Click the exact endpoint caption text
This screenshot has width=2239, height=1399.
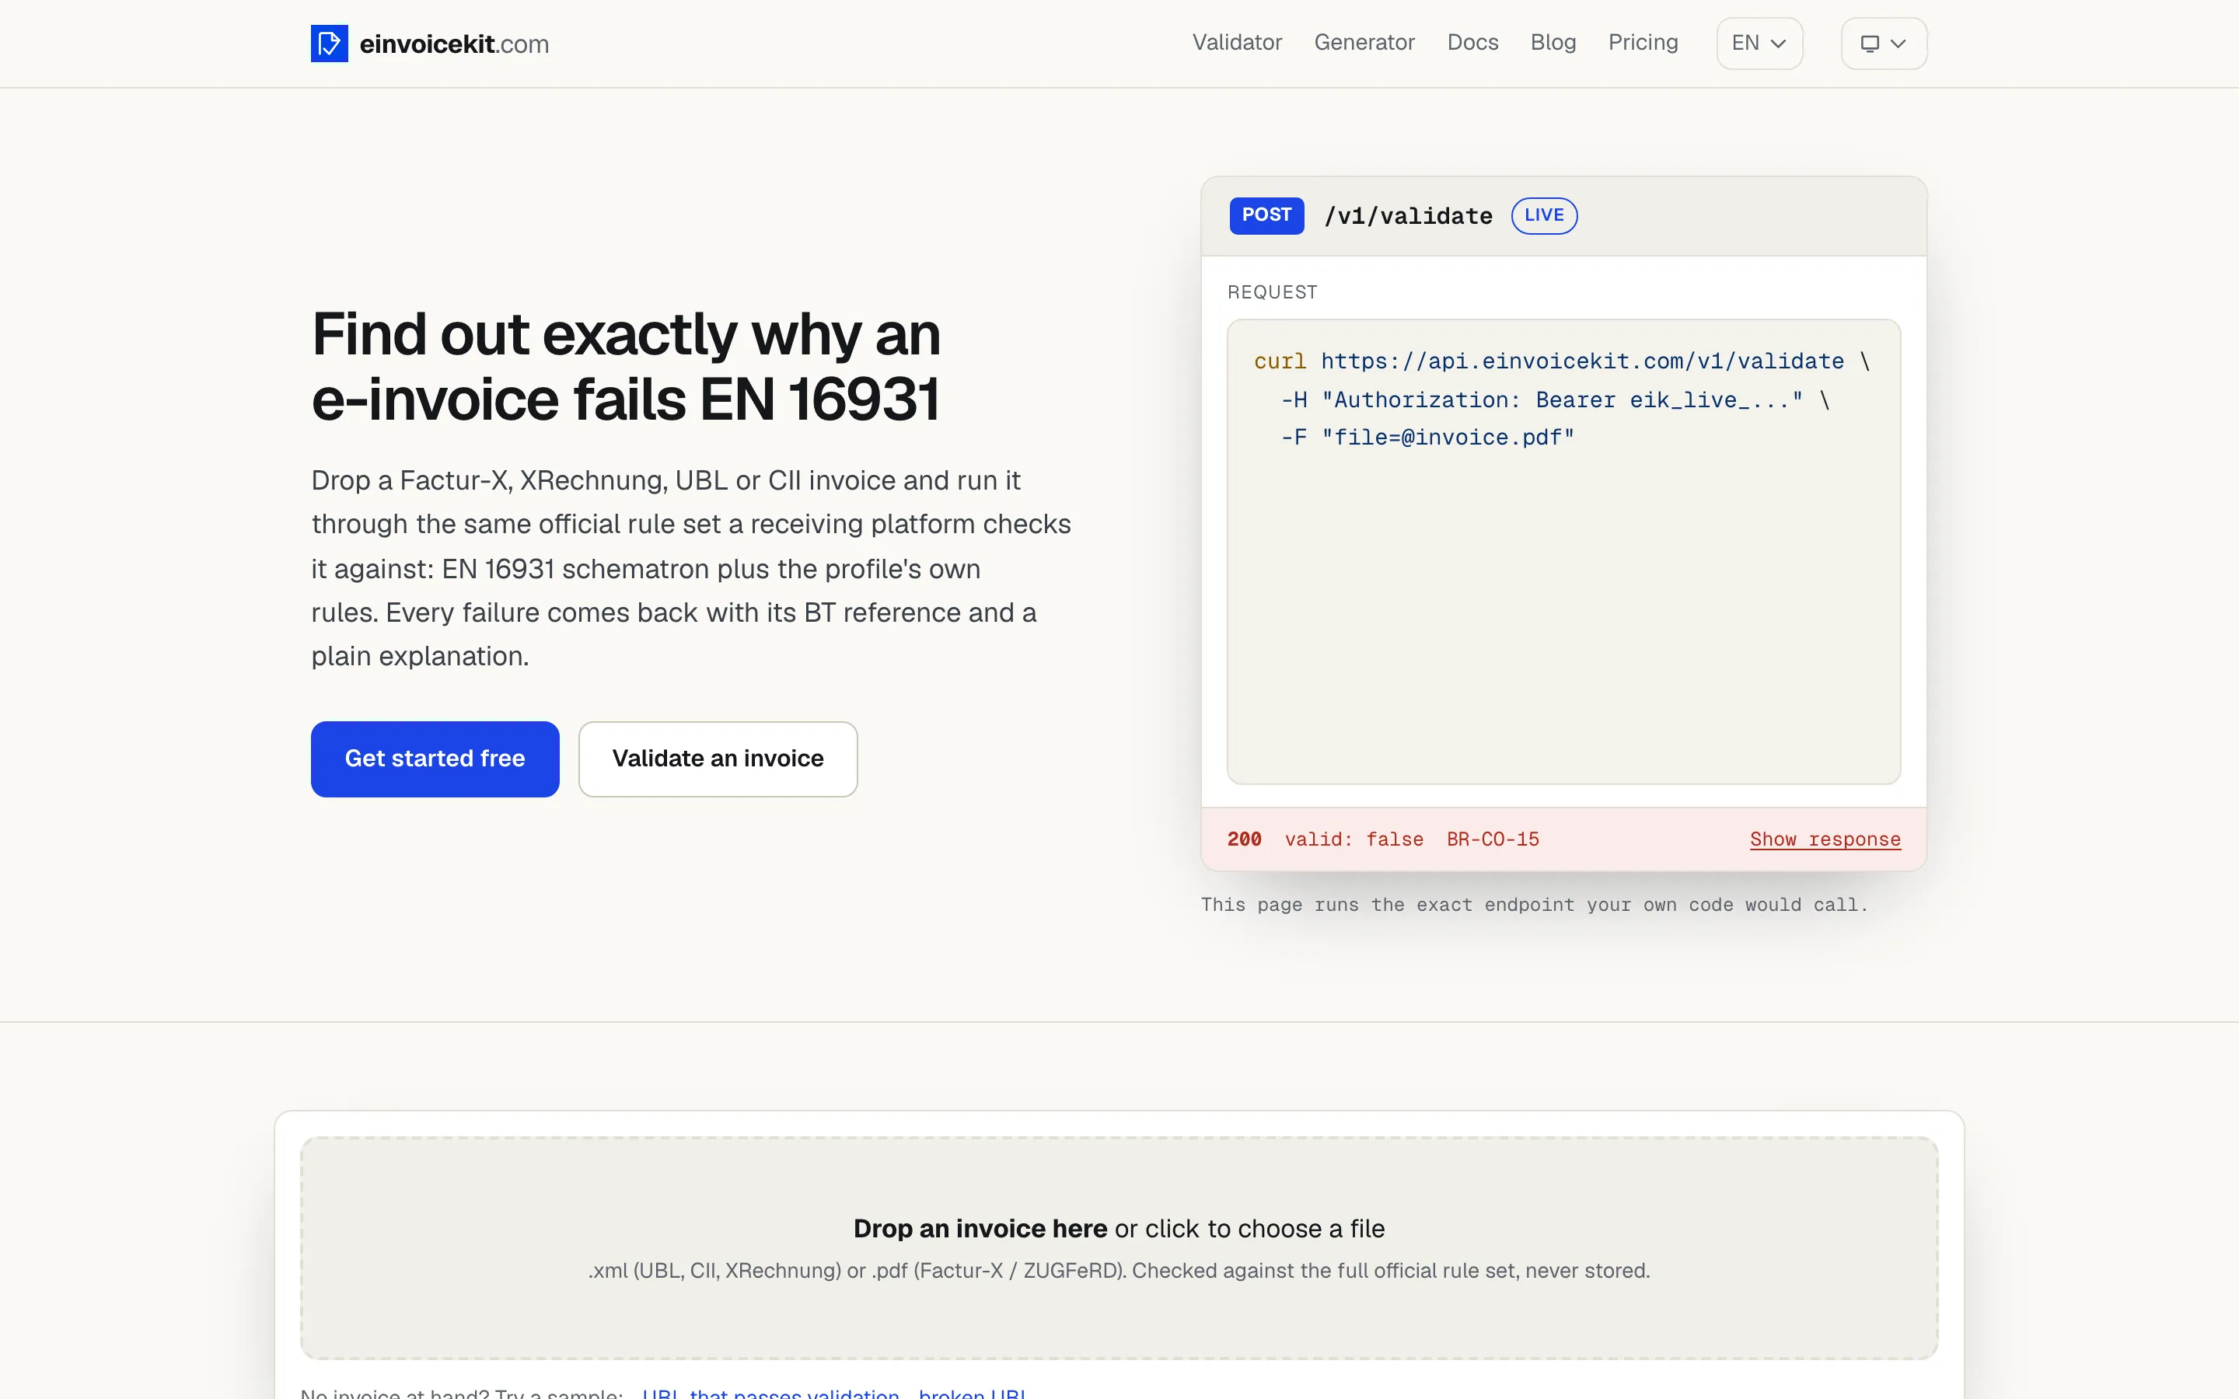pyautogui.click(x=1534, y=905)
